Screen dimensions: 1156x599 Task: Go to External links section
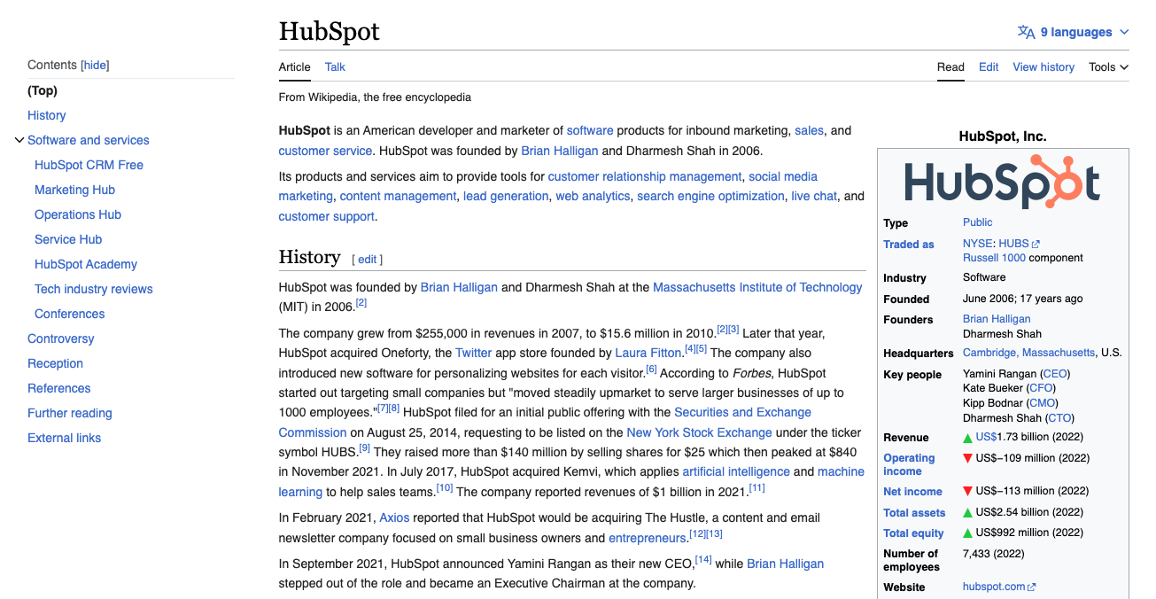coord(64,438)
